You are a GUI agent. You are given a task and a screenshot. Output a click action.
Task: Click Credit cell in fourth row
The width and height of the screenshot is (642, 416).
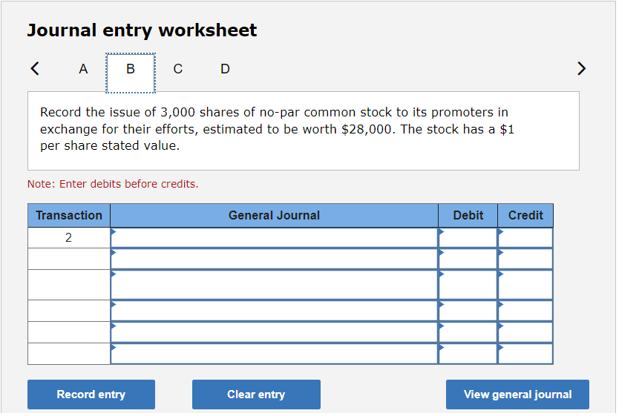(525, 311)
